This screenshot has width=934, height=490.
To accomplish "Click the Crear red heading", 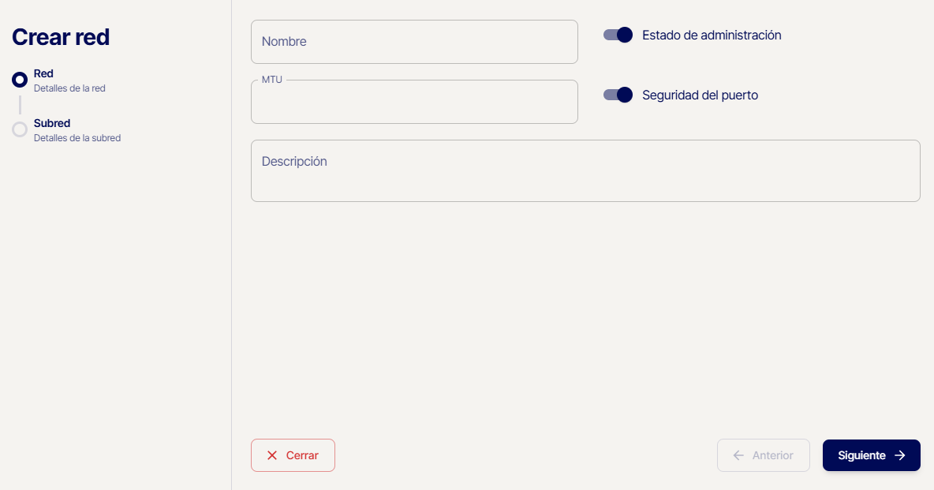I will (x=61, y=37).
